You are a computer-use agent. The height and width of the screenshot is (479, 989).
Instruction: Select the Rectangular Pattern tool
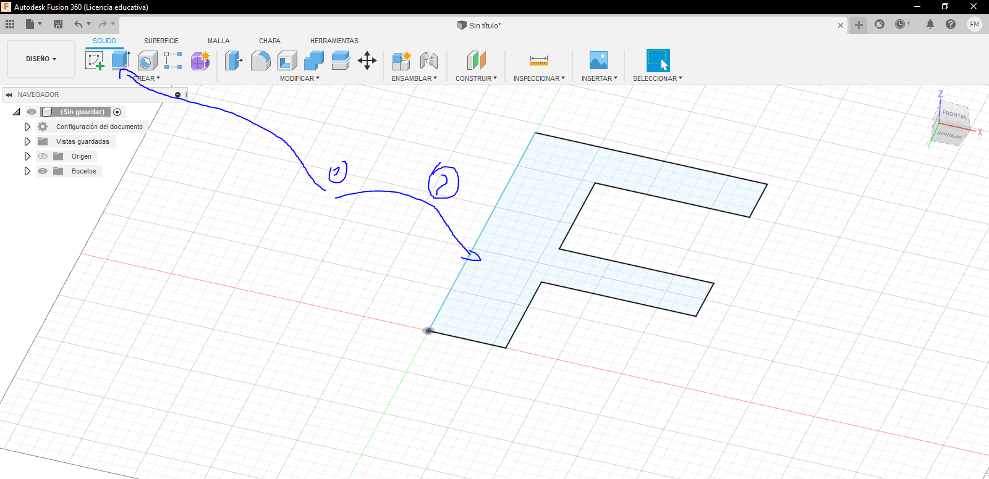coord(173,60)
